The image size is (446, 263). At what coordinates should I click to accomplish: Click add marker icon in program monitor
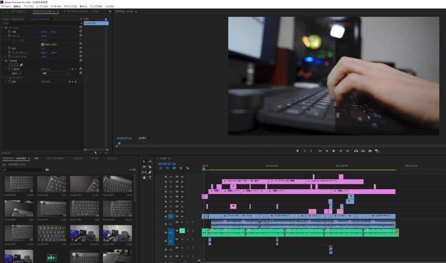point(297,151)
